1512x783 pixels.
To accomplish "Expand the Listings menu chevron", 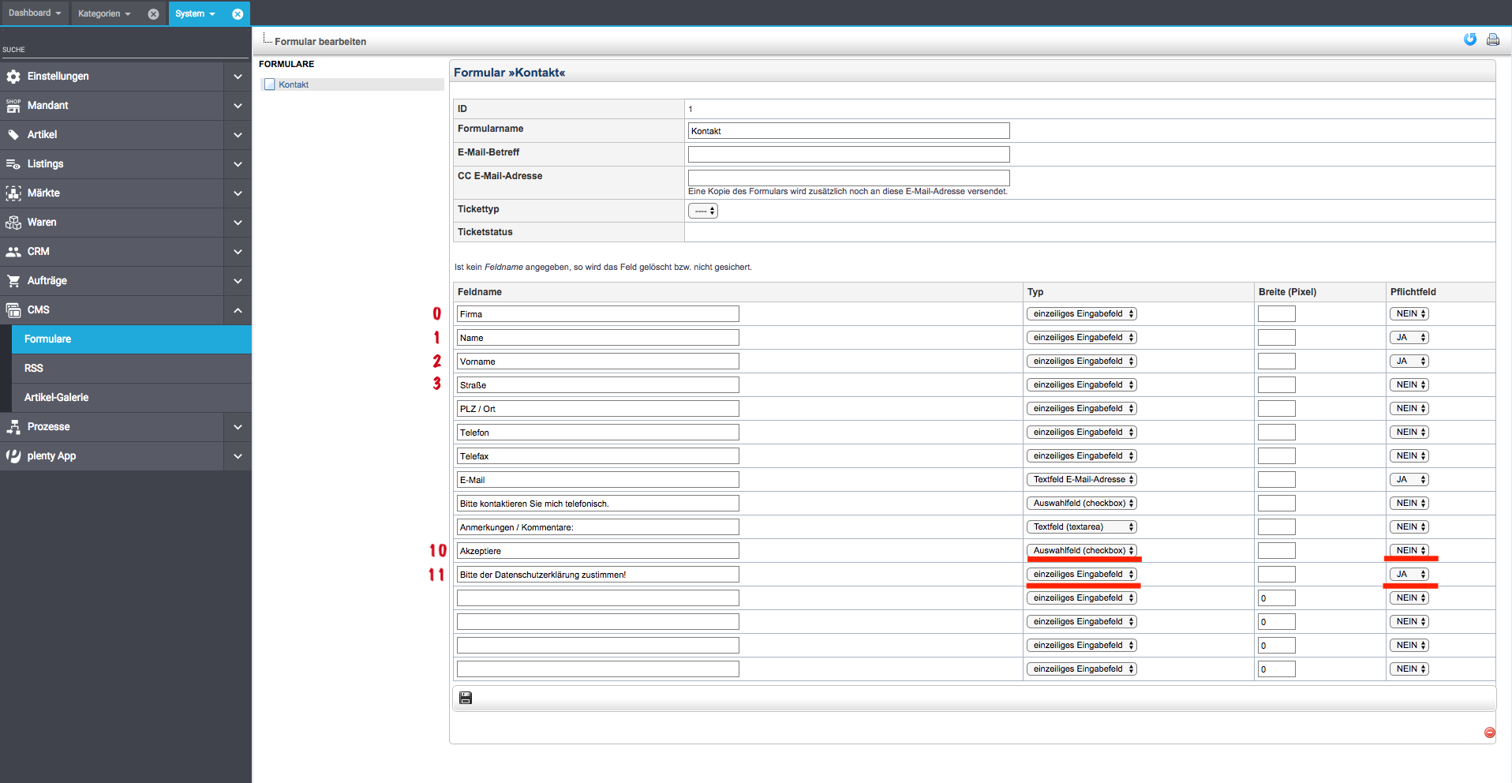I will (x=238, y=164).
